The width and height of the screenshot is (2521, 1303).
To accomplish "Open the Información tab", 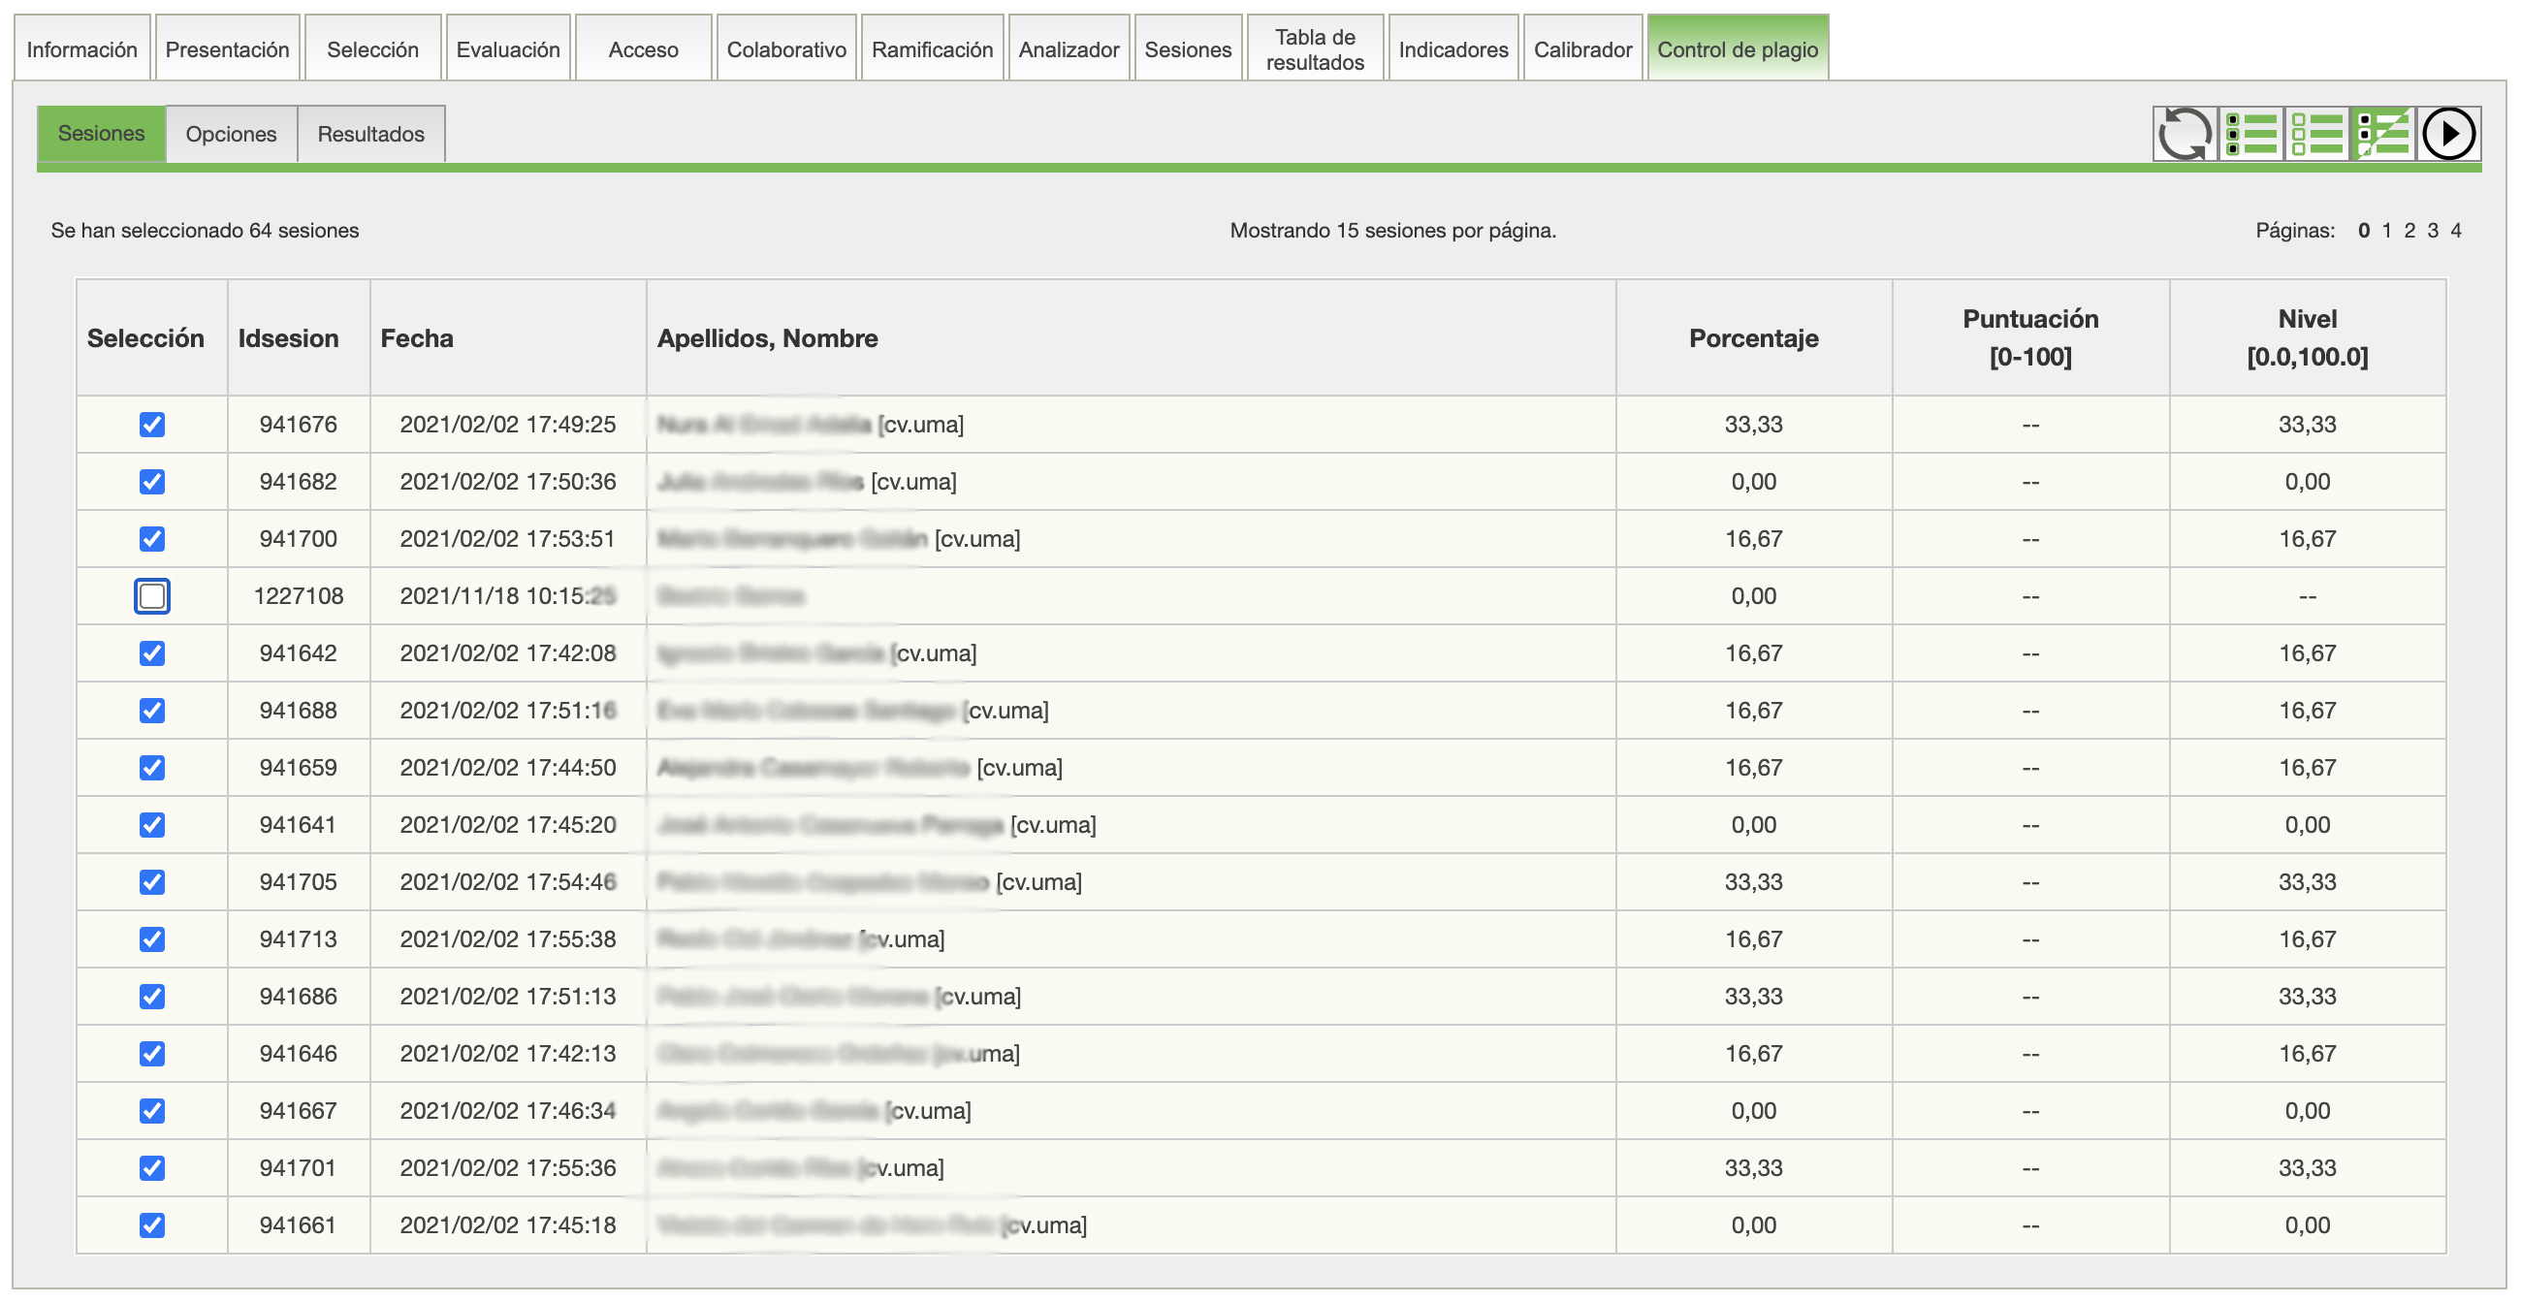I will [x=81, y=48].
